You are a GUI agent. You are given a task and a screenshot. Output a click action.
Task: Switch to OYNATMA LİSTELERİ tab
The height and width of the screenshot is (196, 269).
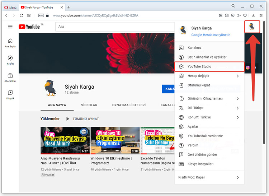[x=129, y=105]
